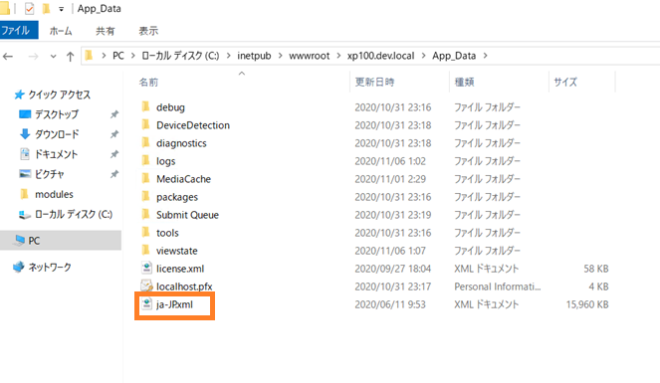Switch to the 表示 ribbon tab
660x383 pixels.
pos(148,31)
